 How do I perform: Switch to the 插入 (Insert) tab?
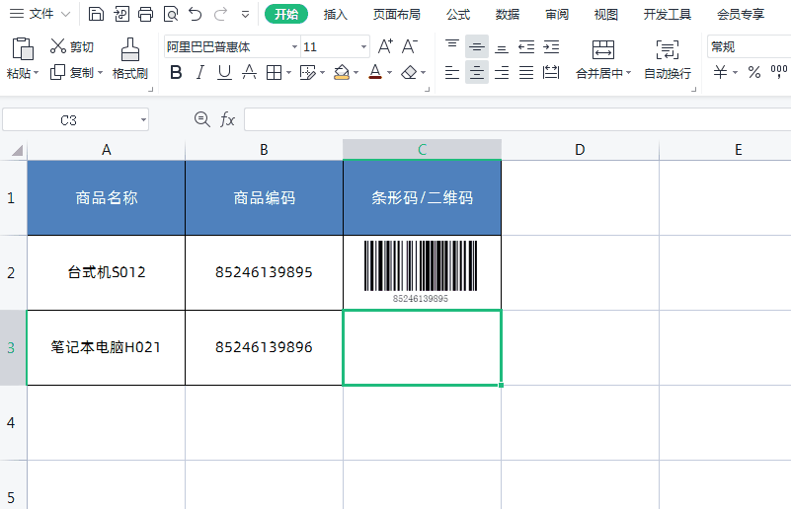(x=335, y=15)
